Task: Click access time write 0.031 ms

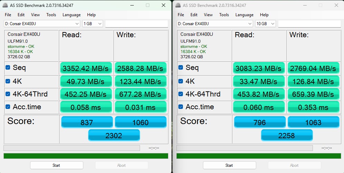Action: pos(141,107)
